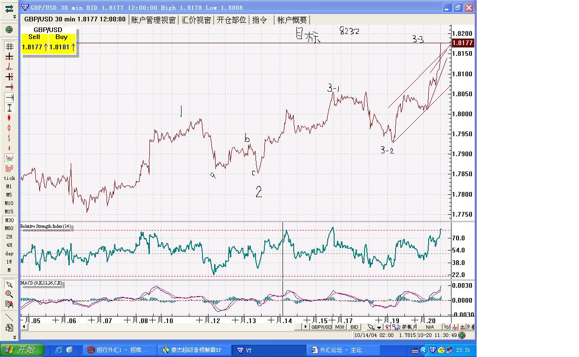Viewport: 579px width, 357px height.
Task: Switch to 外汇论坛 taskbar window
Action: [x=343, y=350]
